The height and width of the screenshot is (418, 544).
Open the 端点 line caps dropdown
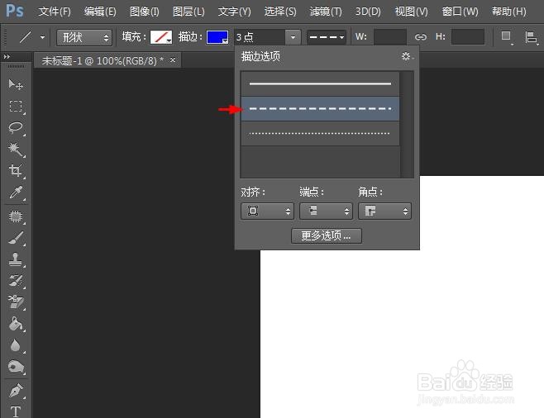[x=326, y=211]
